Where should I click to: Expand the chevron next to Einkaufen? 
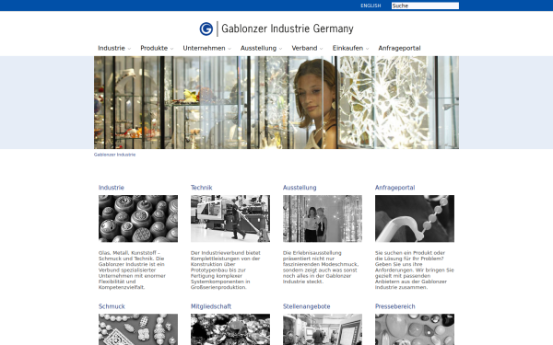pyautogui.click(x=367, y=49)
